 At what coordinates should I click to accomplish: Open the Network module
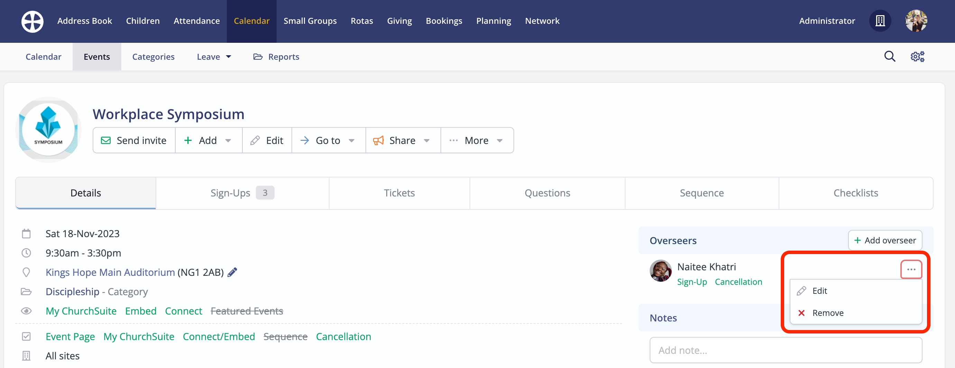point(543,21)
